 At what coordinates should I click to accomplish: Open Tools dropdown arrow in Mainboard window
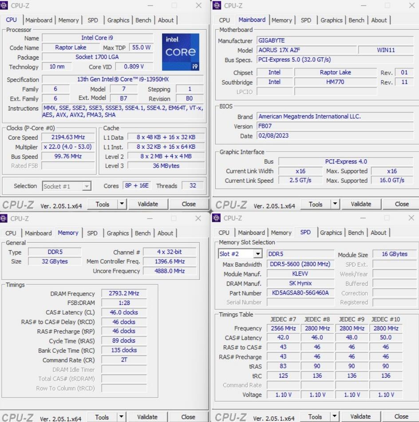(335, 204)
